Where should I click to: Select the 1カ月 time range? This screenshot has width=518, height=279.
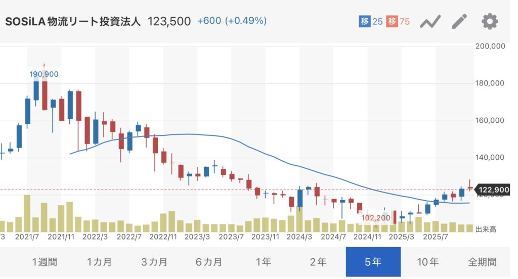[99, 262]
